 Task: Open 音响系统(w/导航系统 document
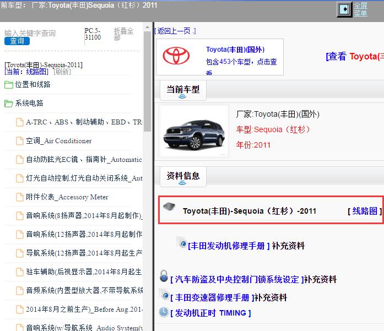84,328
